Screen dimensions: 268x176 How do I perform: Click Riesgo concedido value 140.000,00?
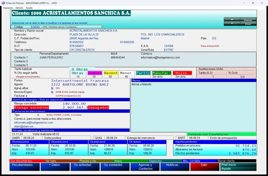pos(74,104)
